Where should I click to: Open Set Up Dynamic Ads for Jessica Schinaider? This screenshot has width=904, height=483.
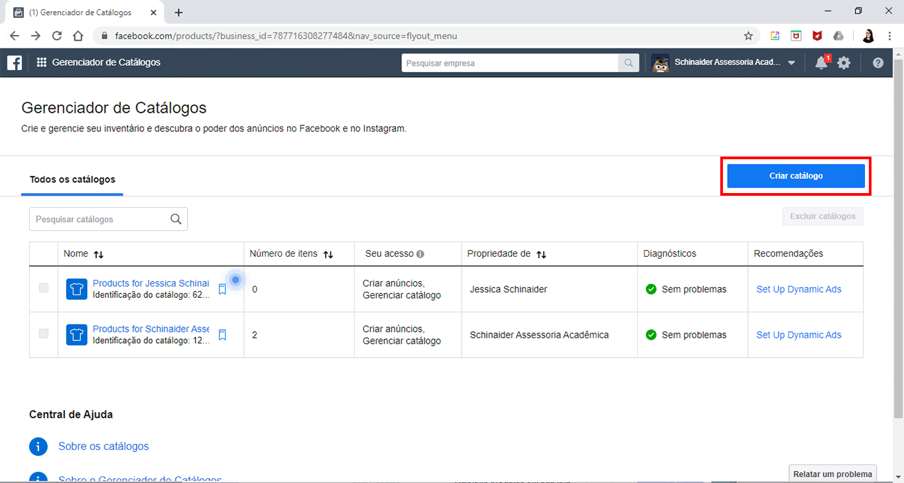[799, 289]
